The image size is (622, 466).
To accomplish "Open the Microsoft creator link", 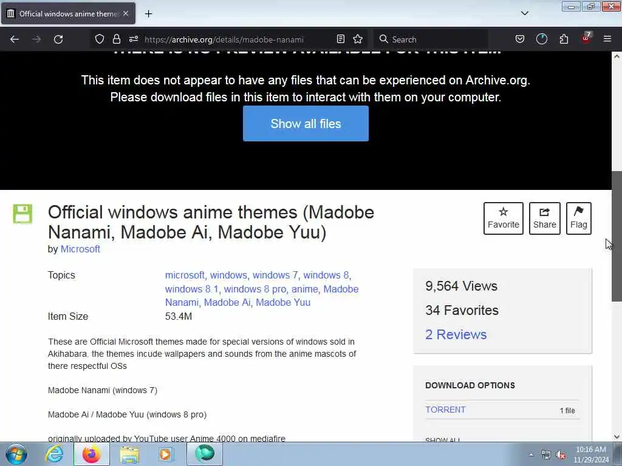I will click(x=80, y=249).
